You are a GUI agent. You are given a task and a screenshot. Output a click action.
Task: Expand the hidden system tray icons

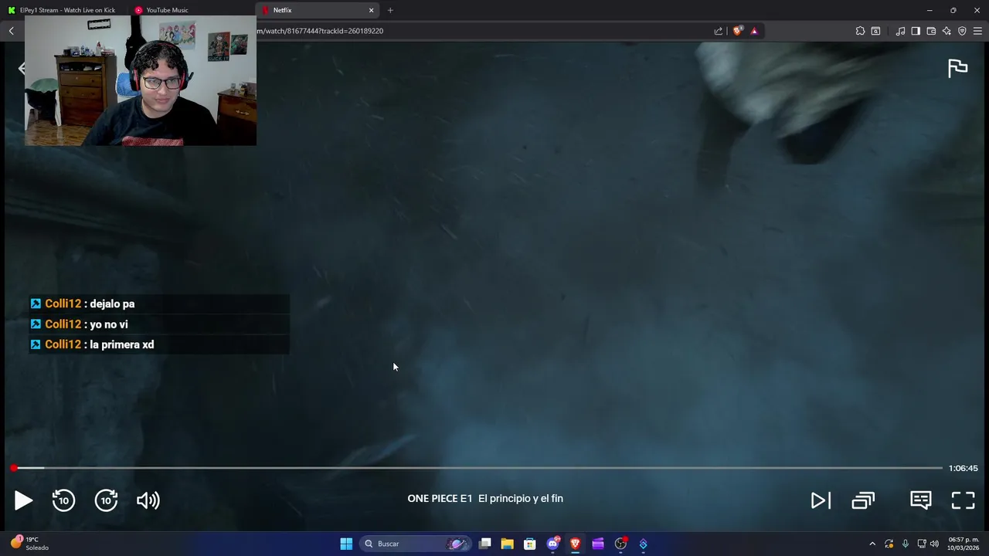872,544
